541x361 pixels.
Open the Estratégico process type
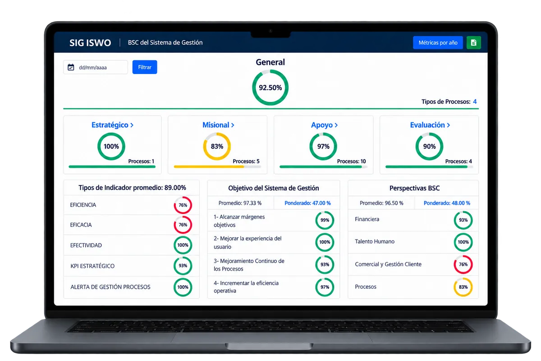112,125
